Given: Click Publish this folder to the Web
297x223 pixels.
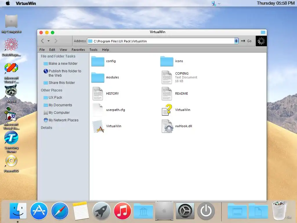Looking at the screenshot, I should [62, 73].
